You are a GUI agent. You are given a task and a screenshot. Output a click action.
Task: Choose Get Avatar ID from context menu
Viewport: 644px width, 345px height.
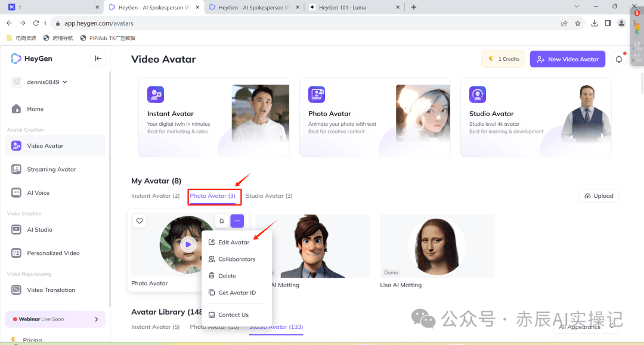click(235, 293)
